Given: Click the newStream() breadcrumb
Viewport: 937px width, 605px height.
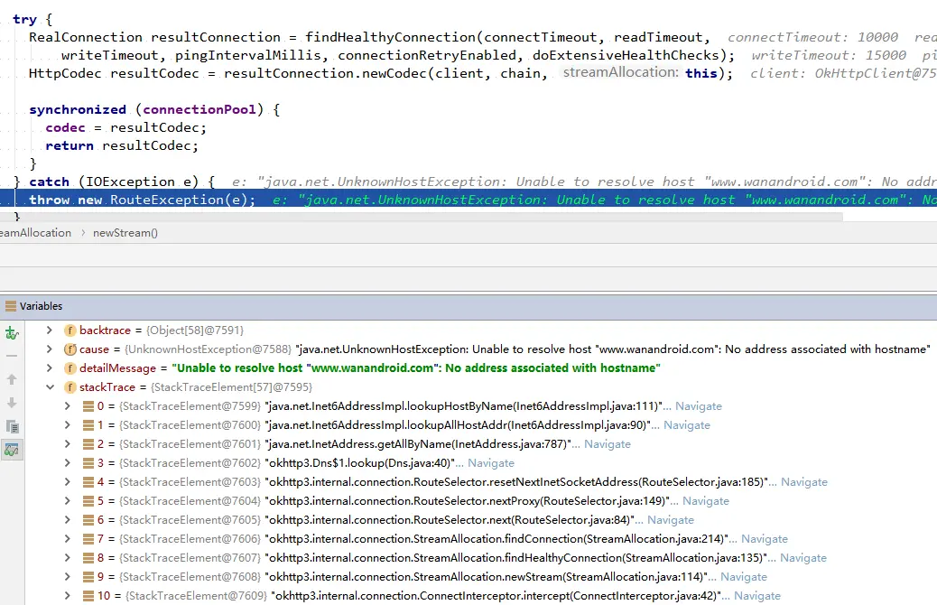Looking at the screenshot, I should click(125, 232).
